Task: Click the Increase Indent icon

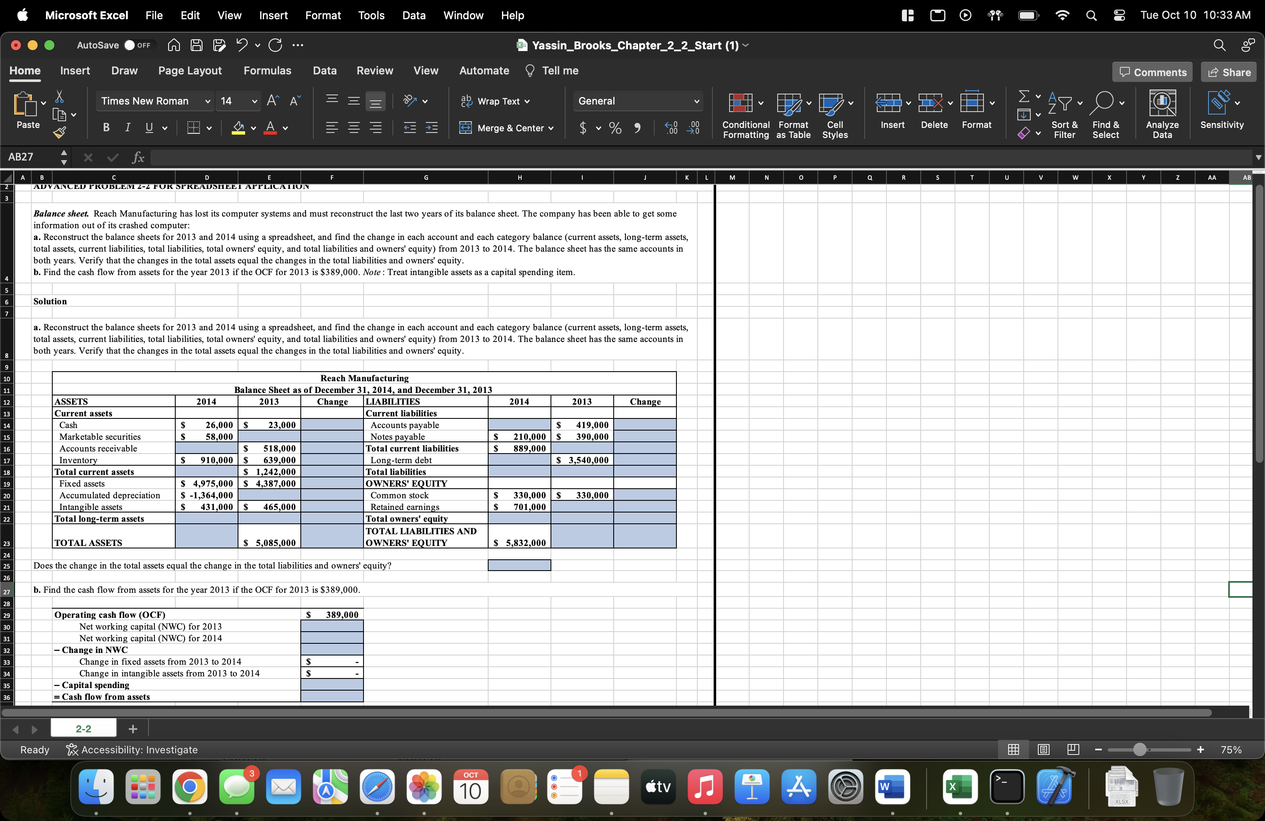Action: pos(432,127)
